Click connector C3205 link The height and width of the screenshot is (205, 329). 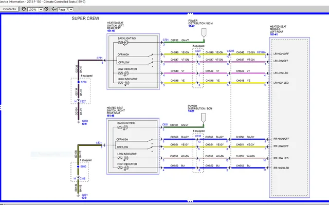(x=230, y=51)
